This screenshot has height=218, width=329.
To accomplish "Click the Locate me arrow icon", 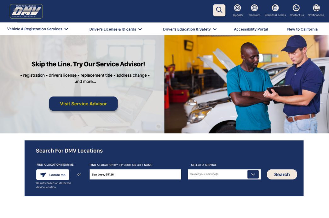I will (43, 175).
